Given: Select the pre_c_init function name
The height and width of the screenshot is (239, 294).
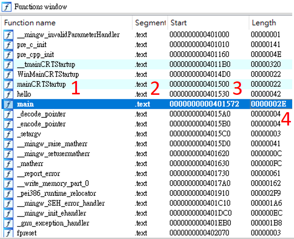Looking at the screenshot, I should [x=32, y=45].
